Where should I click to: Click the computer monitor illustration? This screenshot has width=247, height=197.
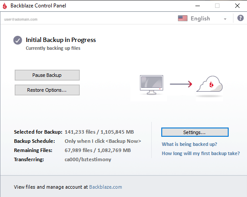151,85
